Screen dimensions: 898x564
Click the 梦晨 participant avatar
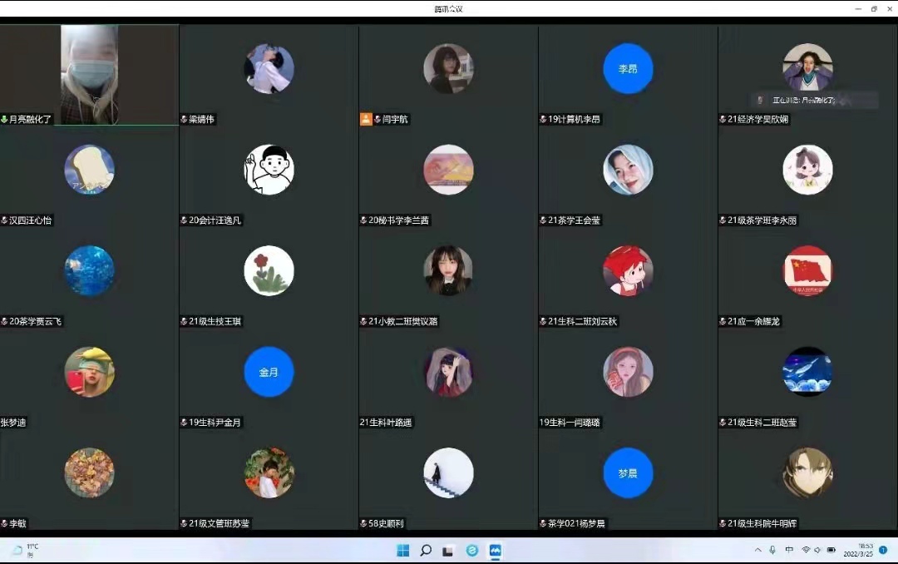point(628,472)
